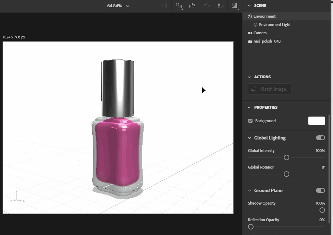This screenshot has height=235, width=333.
Task: Click the Environment Light sphere icon
Action: 256,25
